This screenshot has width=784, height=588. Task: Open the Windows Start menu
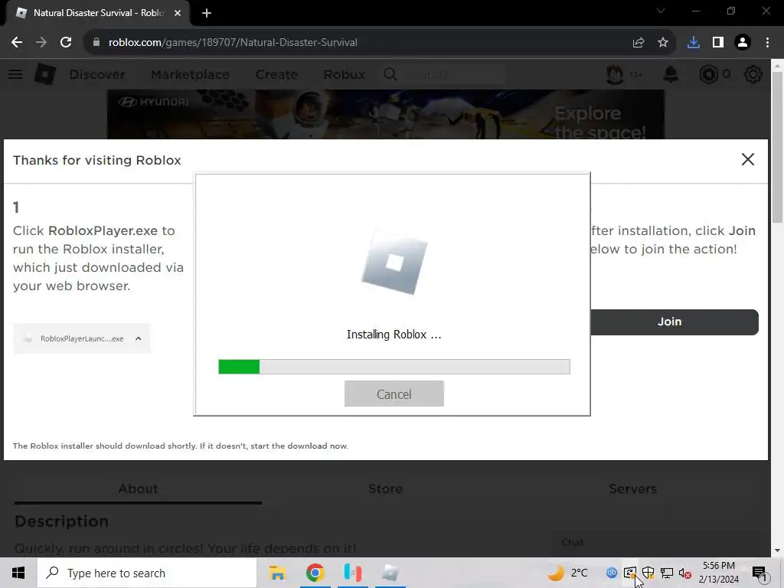(18, 573)
